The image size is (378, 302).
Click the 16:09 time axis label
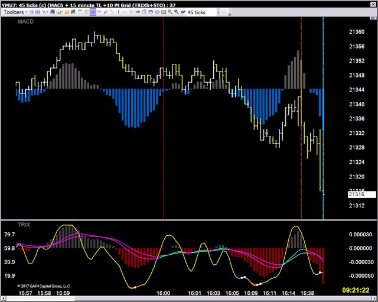coord(251,293)
